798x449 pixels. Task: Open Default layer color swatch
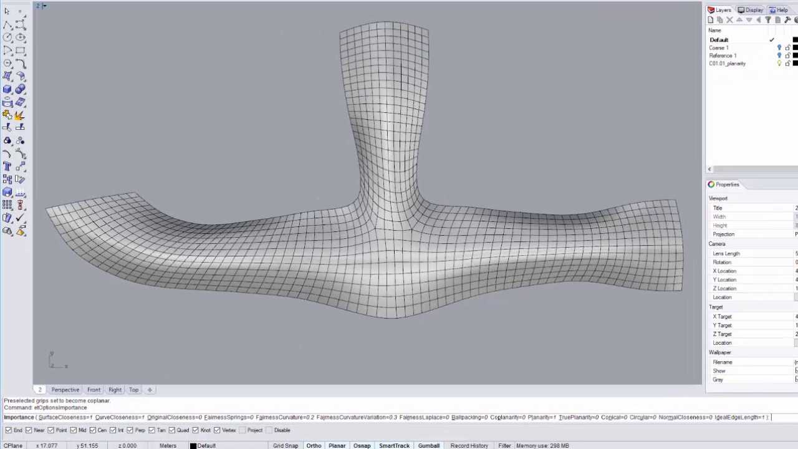[x=796, y=40]
